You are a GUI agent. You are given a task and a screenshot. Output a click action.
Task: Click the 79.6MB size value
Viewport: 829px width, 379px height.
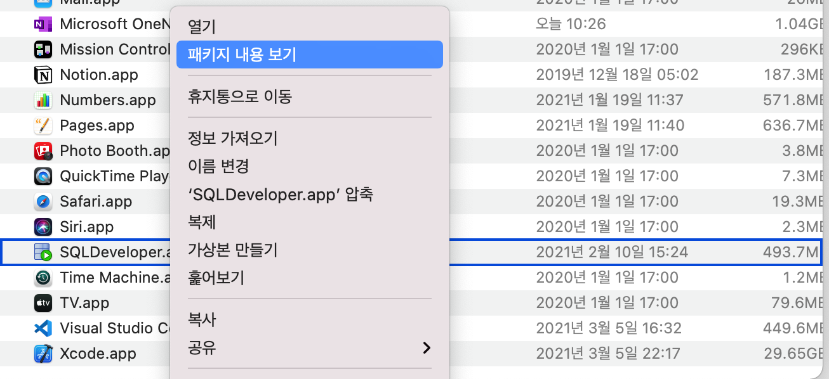[797, 303]
